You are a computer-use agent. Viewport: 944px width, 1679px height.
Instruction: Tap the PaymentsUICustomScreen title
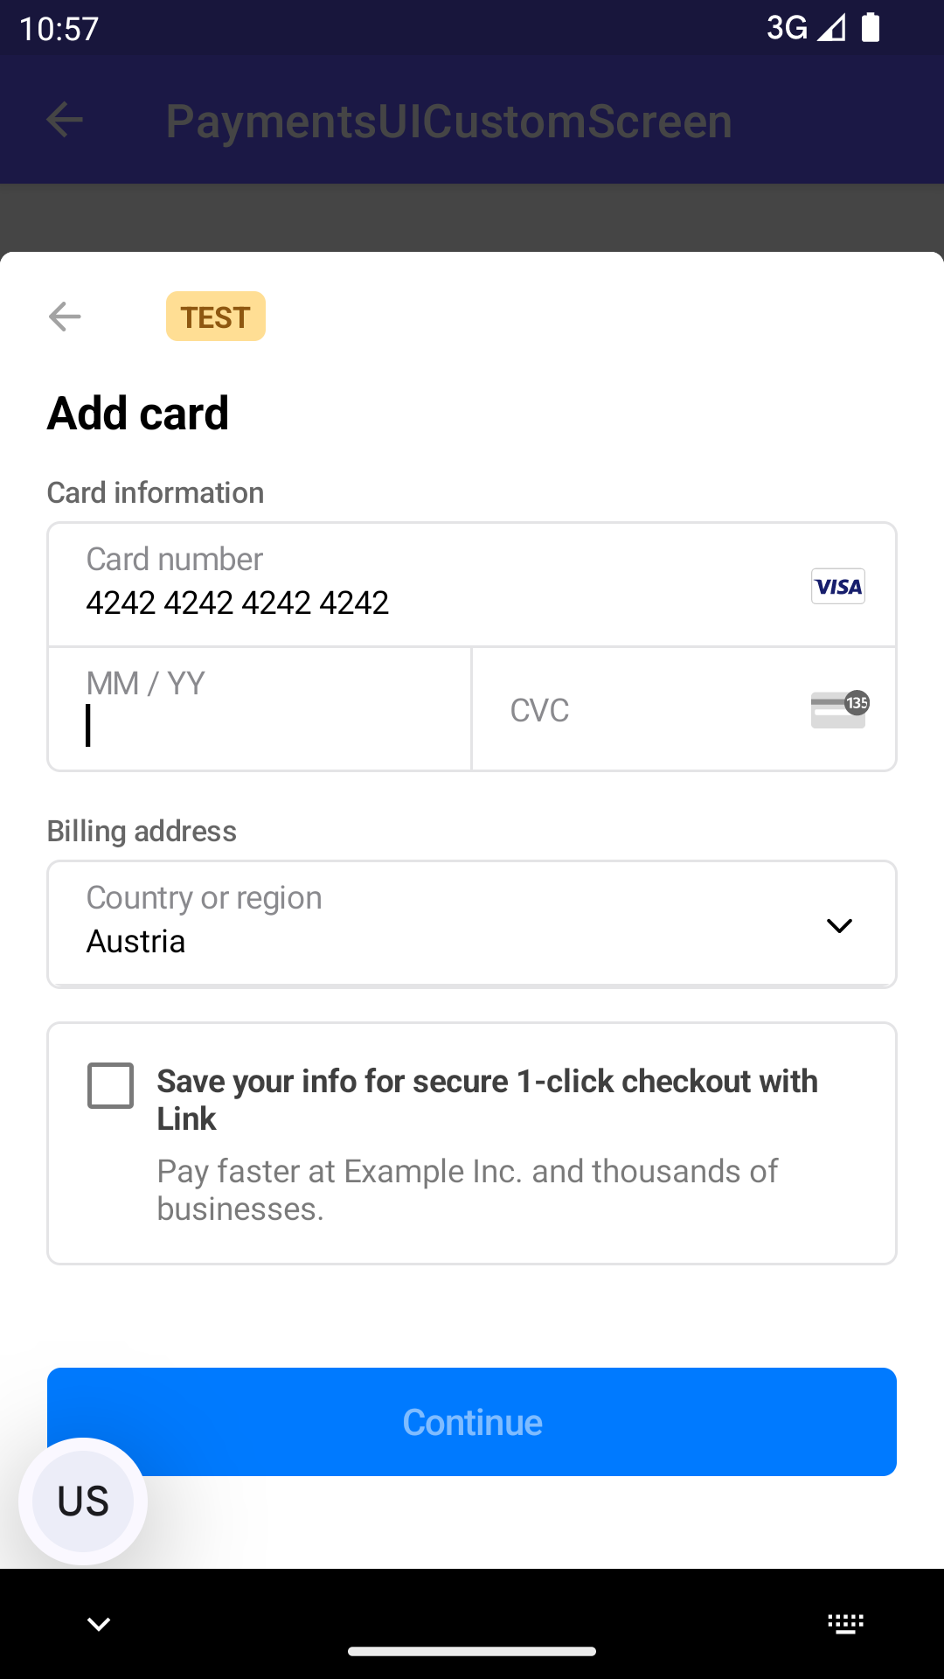pos(448,121)
